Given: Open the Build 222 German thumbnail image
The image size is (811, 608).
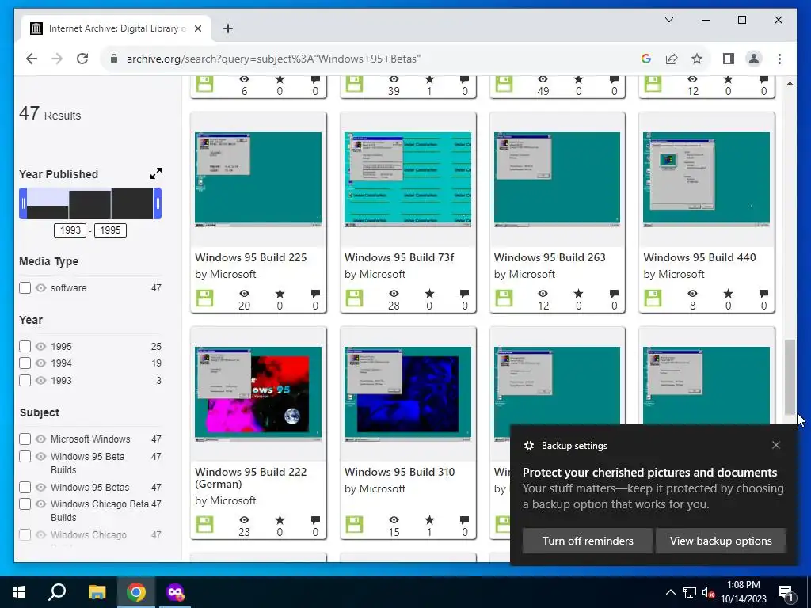Looking at the screenshot, I should tap(258, 394).
